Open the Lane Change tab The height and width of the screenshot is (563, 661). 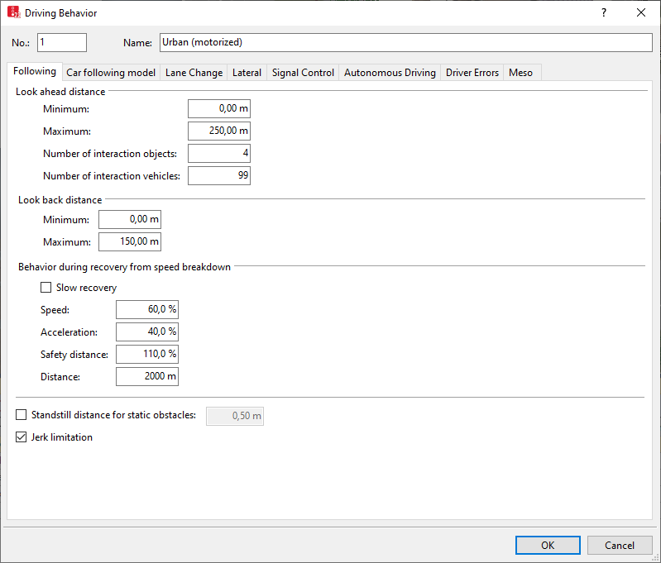coord(194,73)
